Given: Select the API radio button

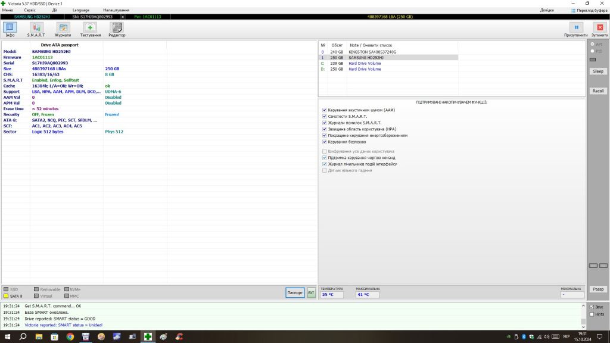Looking at the screenshot, I should [593, 44].
